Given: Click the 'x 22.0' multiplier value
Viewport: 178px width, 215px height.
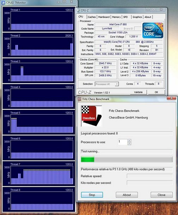Looking at the screenshot, I should coord(105,68).
